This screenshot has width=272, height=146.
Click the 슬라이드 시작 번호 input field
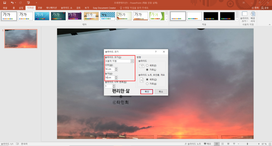click(x=109, y=86)
